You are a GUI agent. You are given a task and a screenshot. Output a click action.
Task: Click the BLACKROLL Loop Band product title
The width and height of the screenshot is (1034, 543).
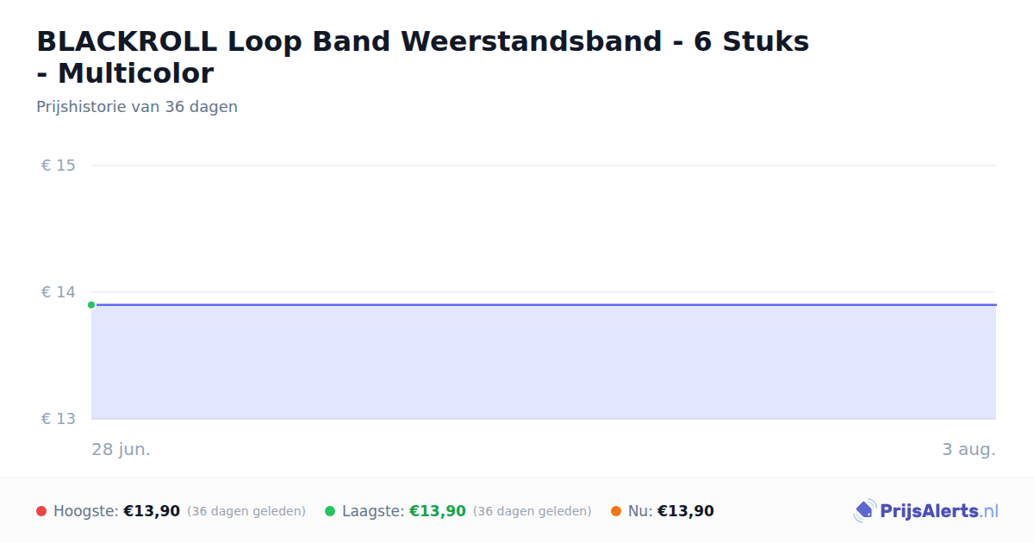(x=422, y=57)
